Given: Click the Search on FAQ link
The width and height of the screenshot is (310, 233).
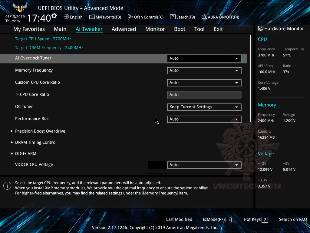Looking at the screenshot, I should (293, 220).
